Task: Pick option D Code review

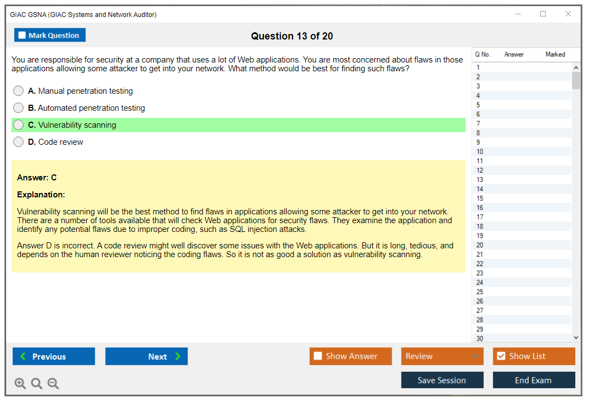Action: [x=19, y=142]
